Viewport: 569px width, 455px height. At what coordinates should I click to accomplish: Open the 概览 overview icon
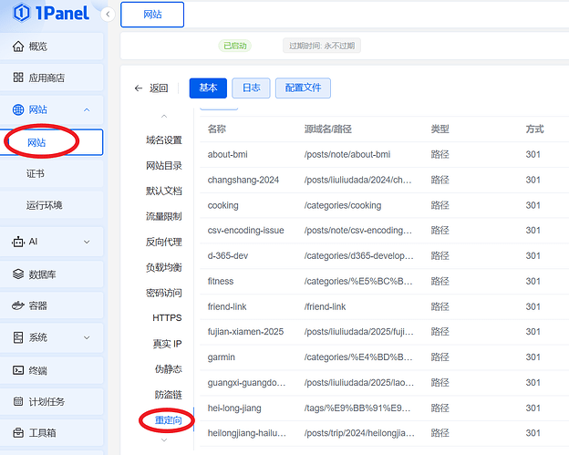(x=18, y=47)
